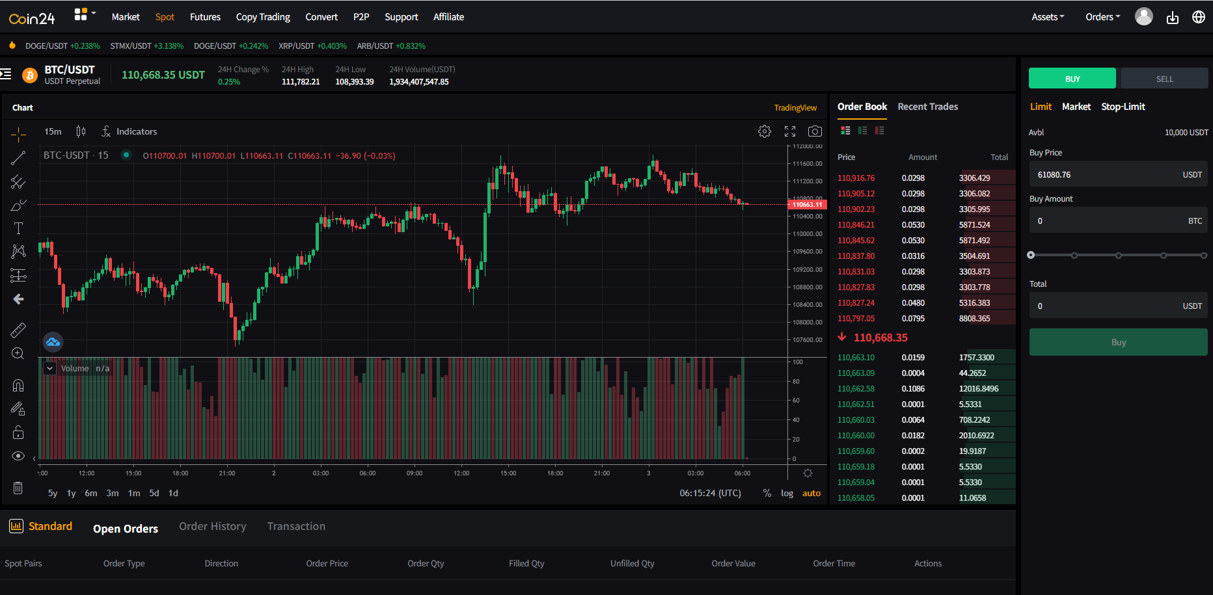Open chart settings via the gear icon

point(765,131)
